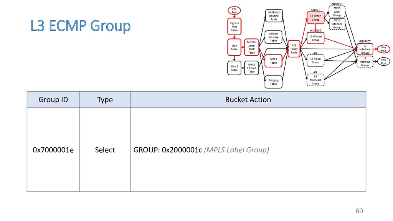
Task: Click the Unicast Routing Table box
Action: click(x=273, y=37)
